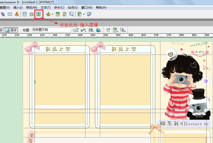213x143 pixels.
Task: Insert a Comment bubble icon
Action: pyautogui.click(x=71, y=14)
